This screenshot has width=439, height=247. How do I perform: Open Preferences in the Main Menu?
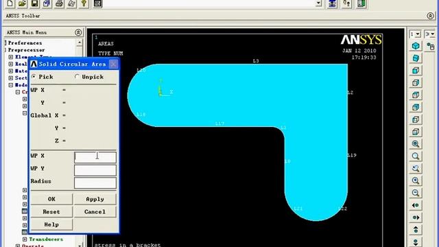point(25,43)
